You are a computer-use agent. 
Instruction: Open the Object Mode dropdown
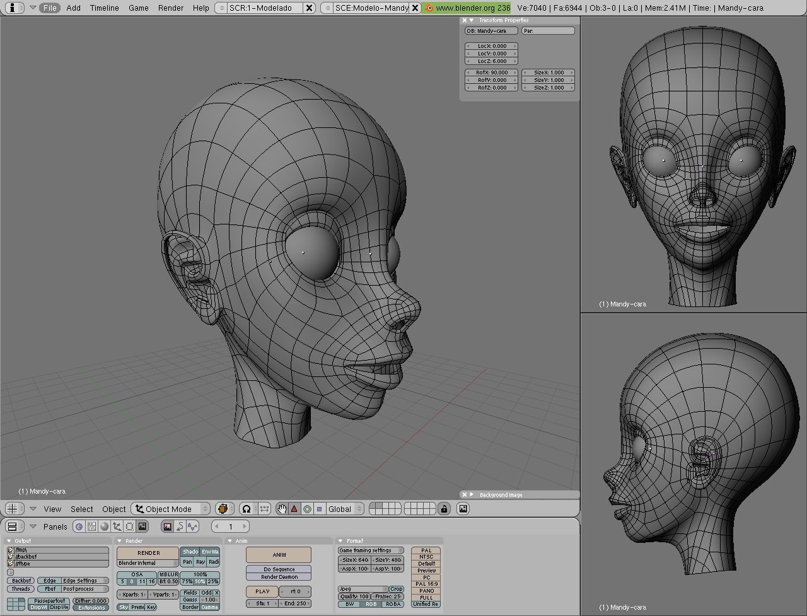pos(170,509)
